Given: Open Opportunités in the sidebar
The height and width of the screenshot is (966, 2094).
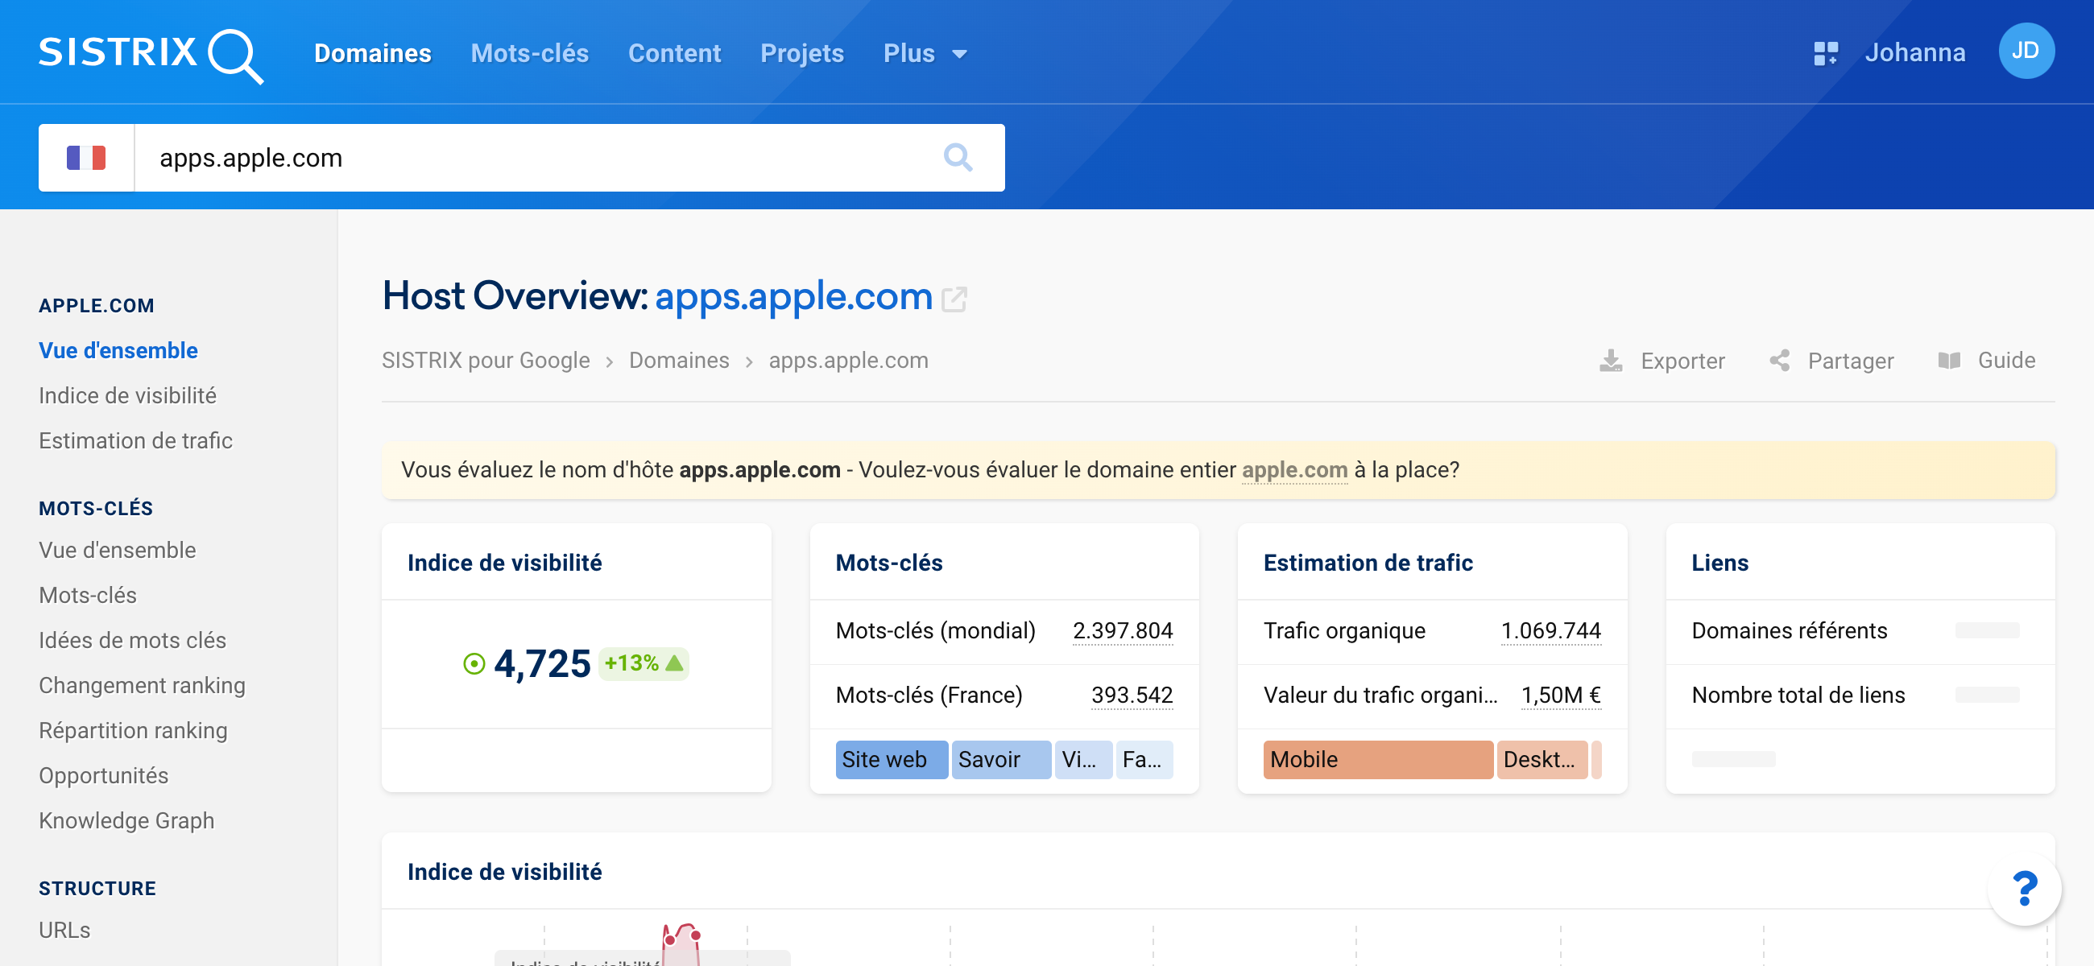Looking at the screenshot, I should [x=103, y=775].
